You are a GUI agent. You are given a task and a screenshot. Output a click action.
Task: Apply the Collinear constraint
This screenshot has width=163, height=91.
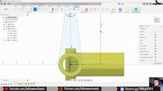tap(99, 9)
